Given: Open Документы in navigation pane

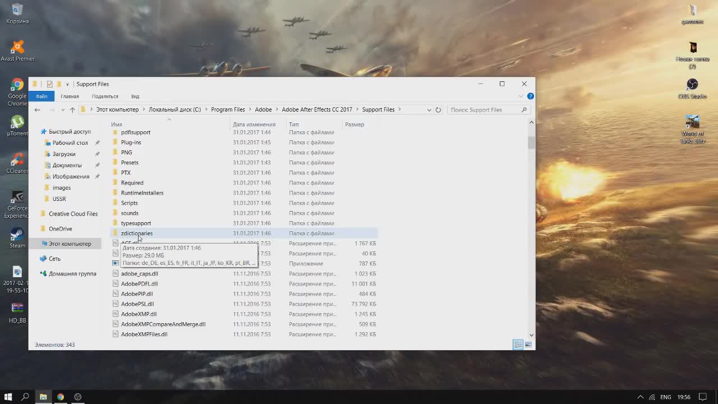Looking at the screenshot, I should coord(67,166).
